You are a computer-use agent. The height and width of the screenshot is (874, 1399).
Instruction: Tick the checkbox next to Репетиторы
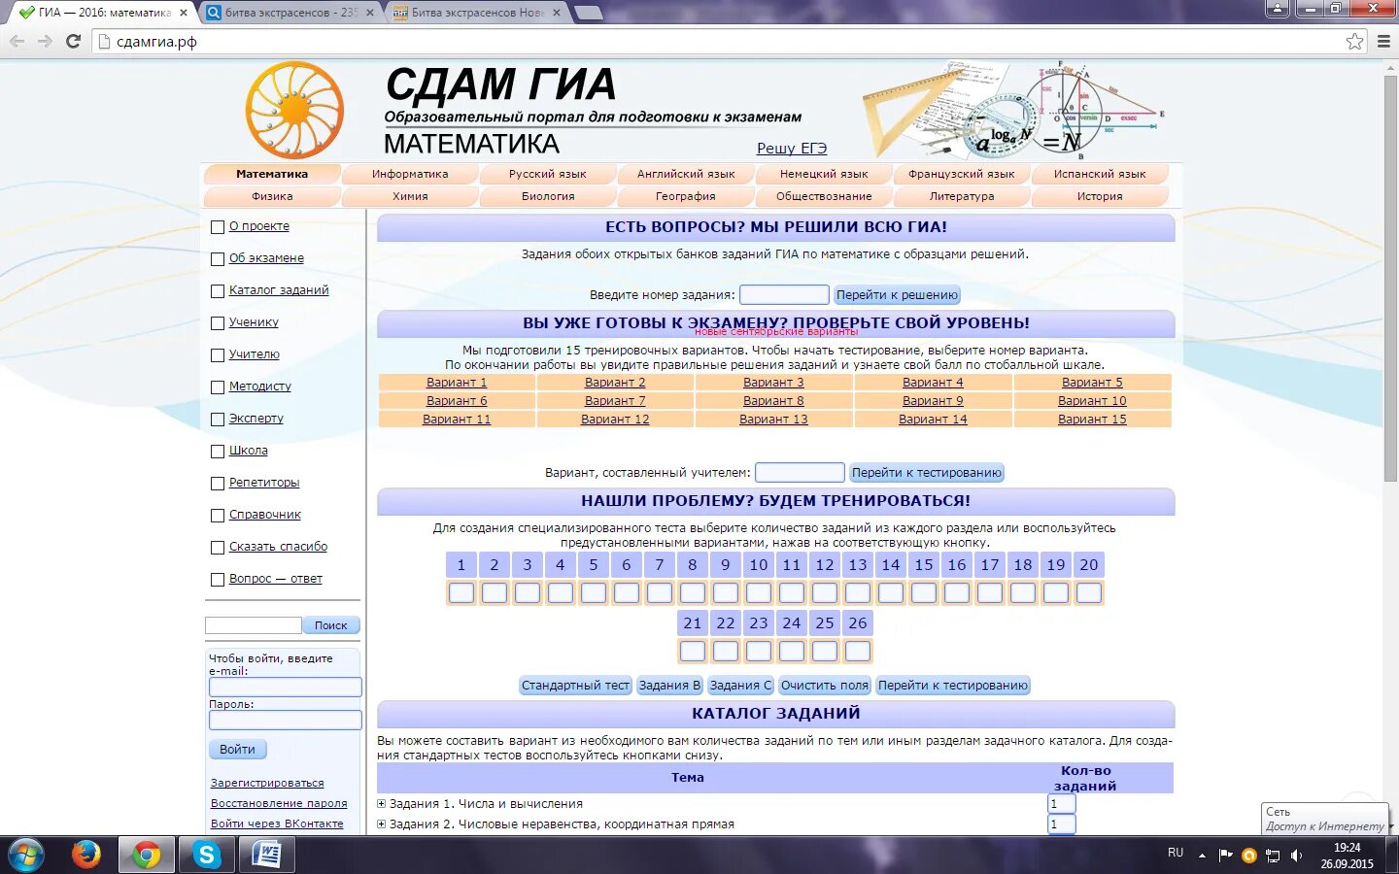coord(218,484)
